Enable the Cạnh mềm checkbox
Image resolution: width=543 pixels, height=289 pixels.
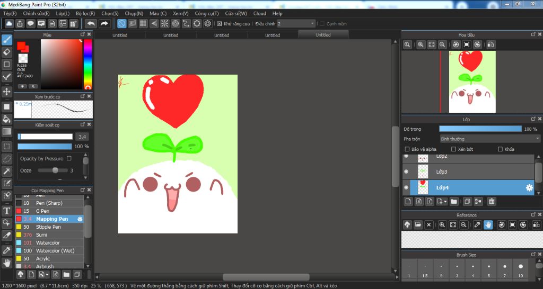click(x=322, y=24)
